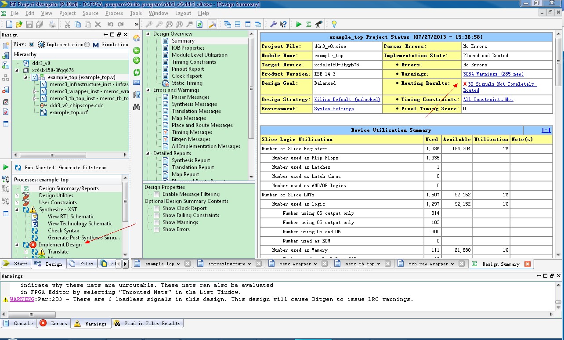
Task: Click the toolbar Refresh green arrows icon
Action: point(199,24)
